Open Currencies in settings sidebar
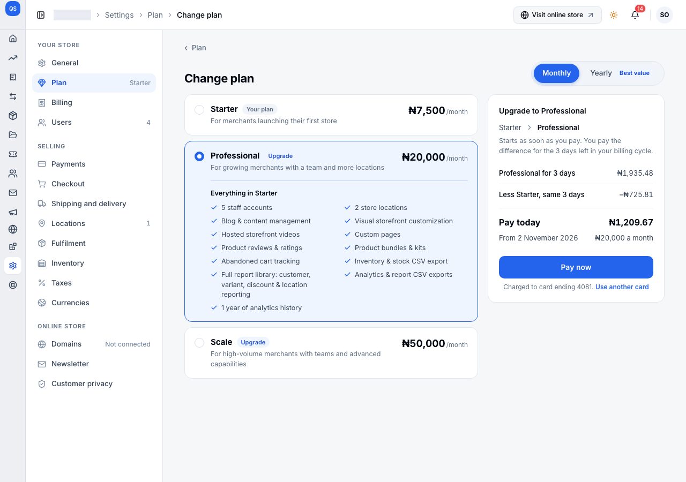This screenshot has height=482, width=686. tap(94, 303)
